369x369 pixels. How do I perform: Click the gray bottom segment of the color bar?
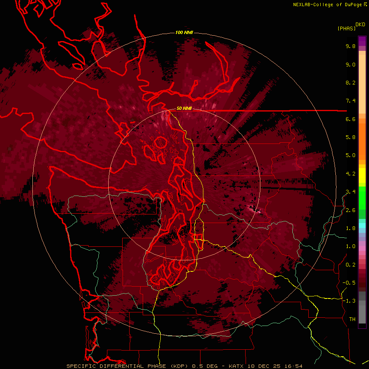tap(362, 313)
